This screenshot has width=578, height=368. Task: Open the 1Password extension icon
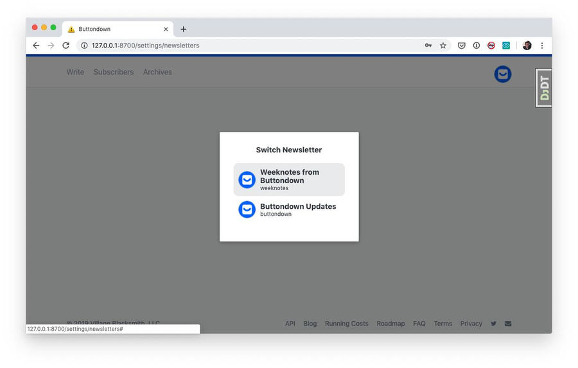coord(477,46)
